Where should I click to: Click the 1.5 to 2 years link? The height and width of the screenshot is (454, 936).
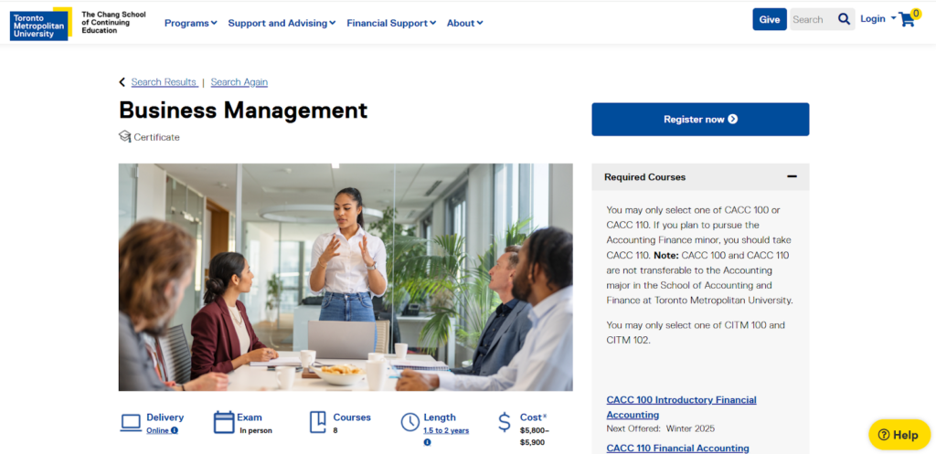click(446, 431)
